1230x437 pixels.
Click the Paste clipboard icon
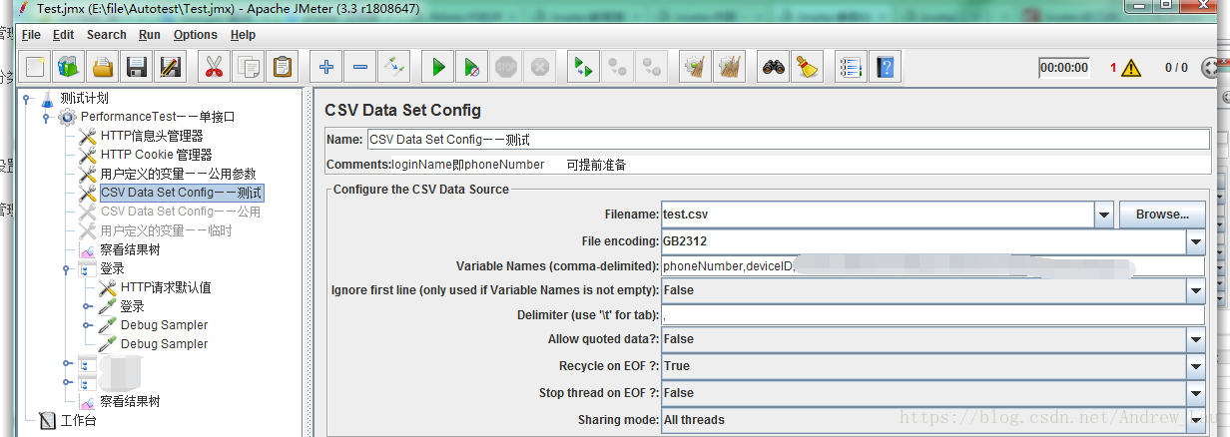(283, 67)
